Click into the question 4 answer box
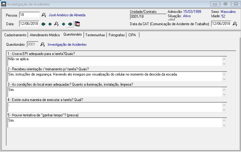The image size is (241, 152). tap(113, 107)
